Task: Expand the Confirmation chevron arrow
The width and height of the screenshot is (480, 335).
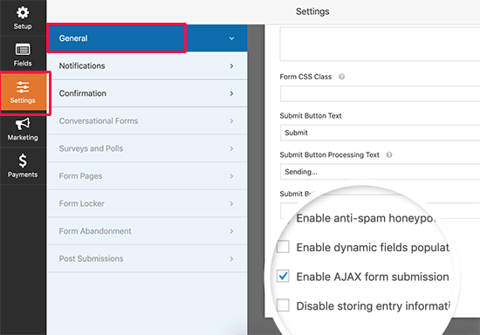Action: (x=232, y=93)
